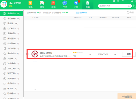Open the 升级 upload arrow tab

coord(76,5)
